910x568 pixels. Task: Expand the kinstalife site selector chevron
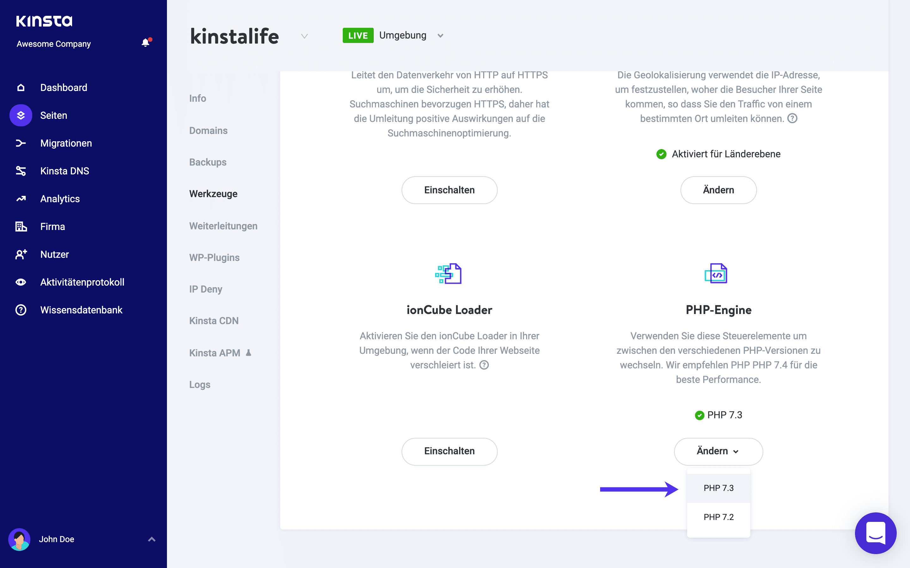tap(304, 36)
